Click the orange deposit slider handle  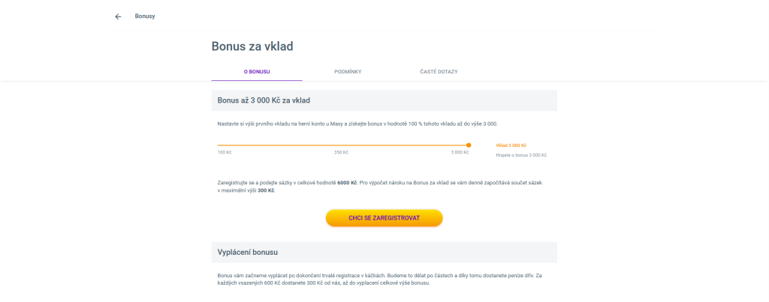coord(469,145)
